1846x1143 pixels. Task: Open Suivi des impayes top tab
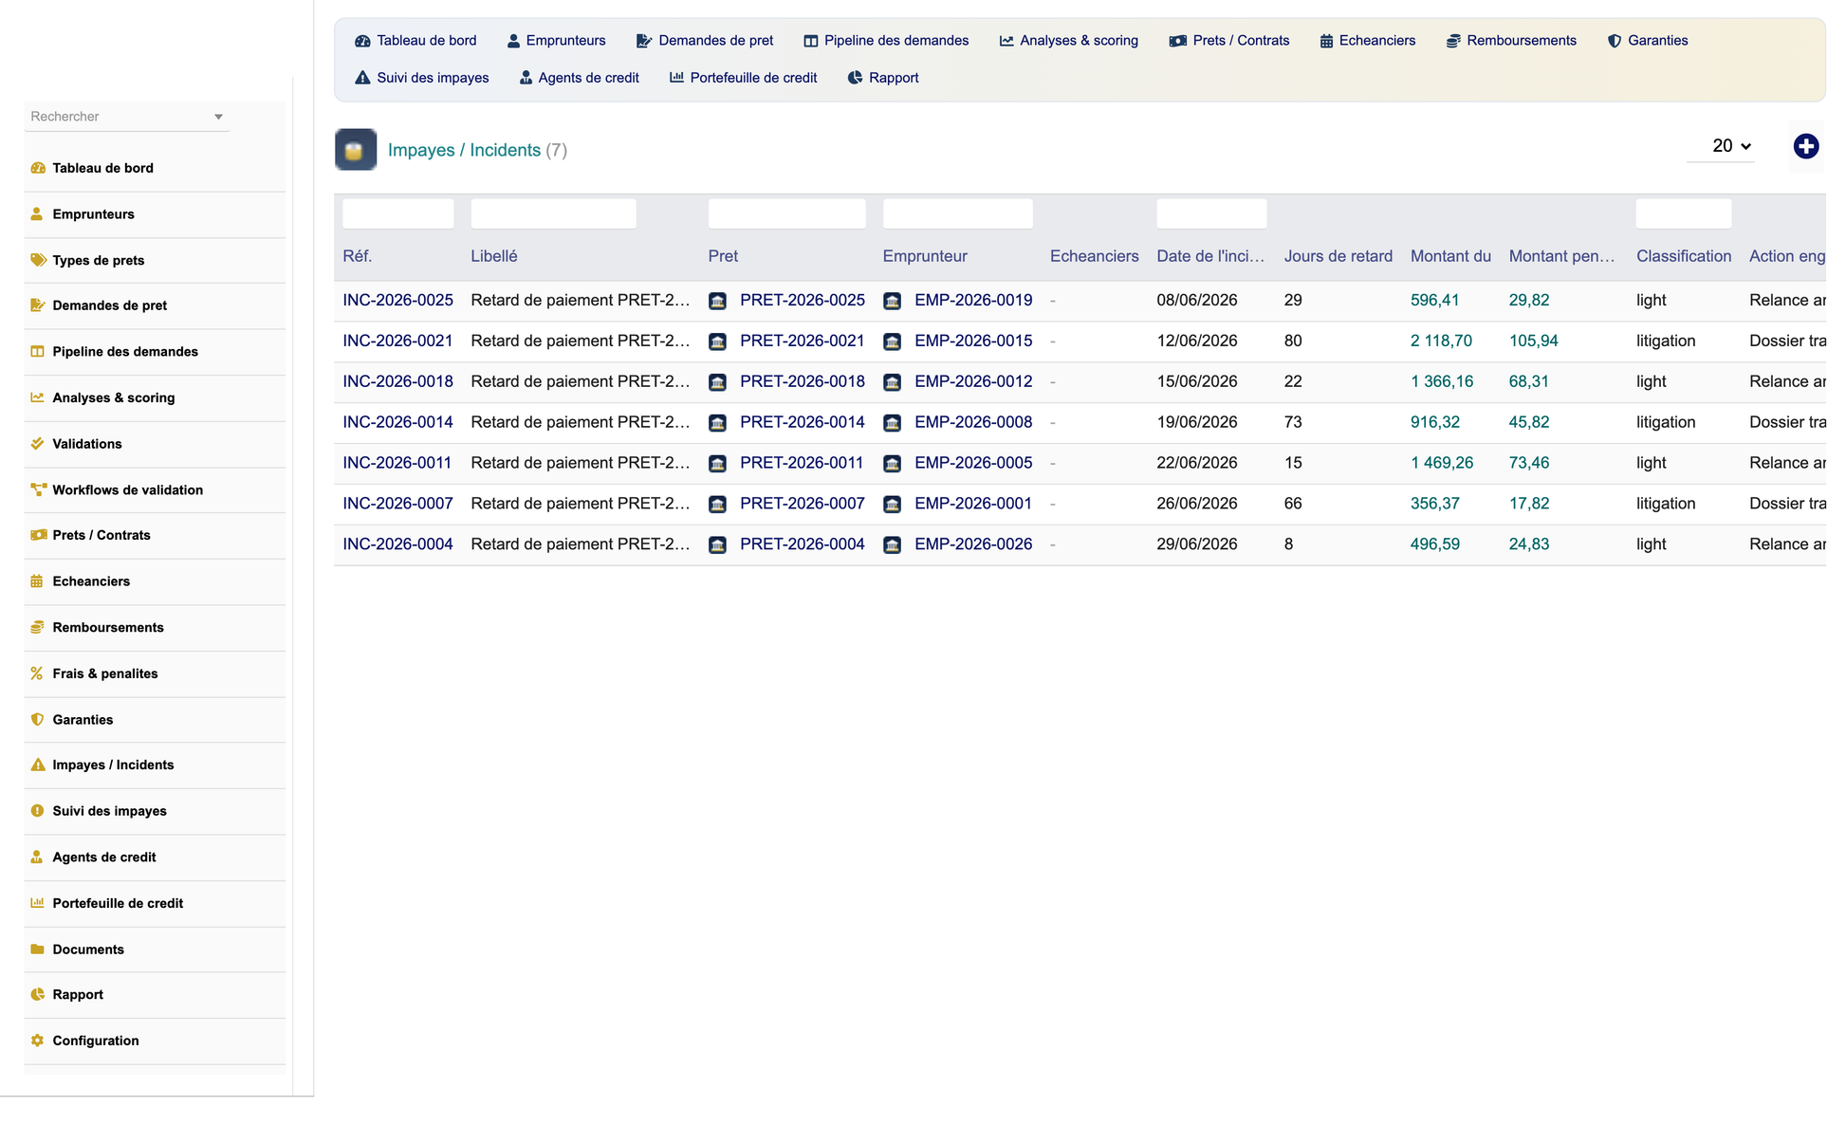pos(422,78)
